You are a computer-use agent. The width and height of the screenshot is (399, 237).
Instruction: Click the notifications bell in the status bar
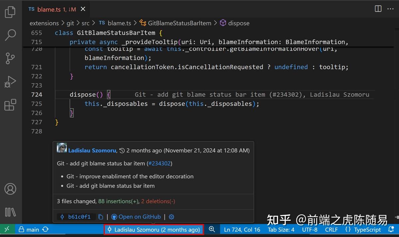(391, 229)
